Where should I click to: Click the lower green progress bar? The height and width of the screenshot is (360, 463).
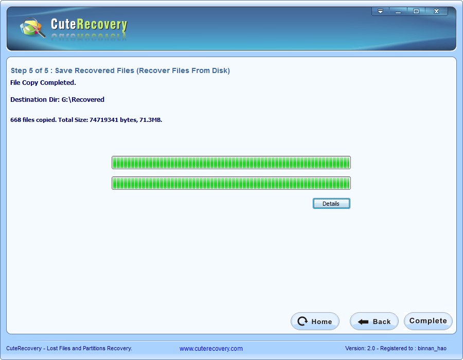231,183
